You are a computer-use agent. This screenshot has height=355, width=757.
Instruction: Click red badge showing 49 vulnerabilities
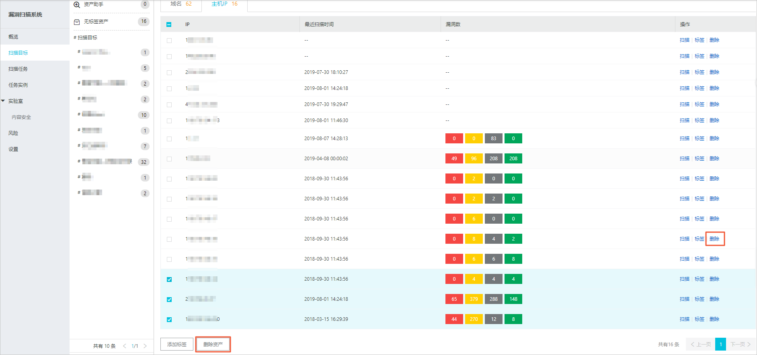[454, 159]
